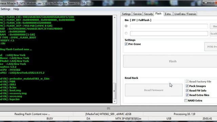
Task: Select the Flash tab
Action: 158,14
